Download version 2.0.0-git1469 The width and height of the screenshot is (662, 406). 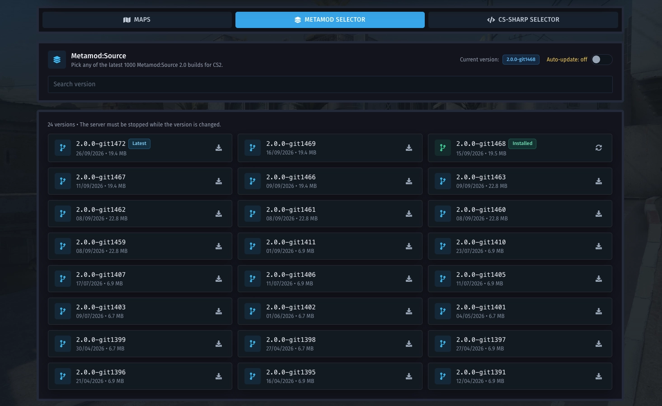click(409, 148)
